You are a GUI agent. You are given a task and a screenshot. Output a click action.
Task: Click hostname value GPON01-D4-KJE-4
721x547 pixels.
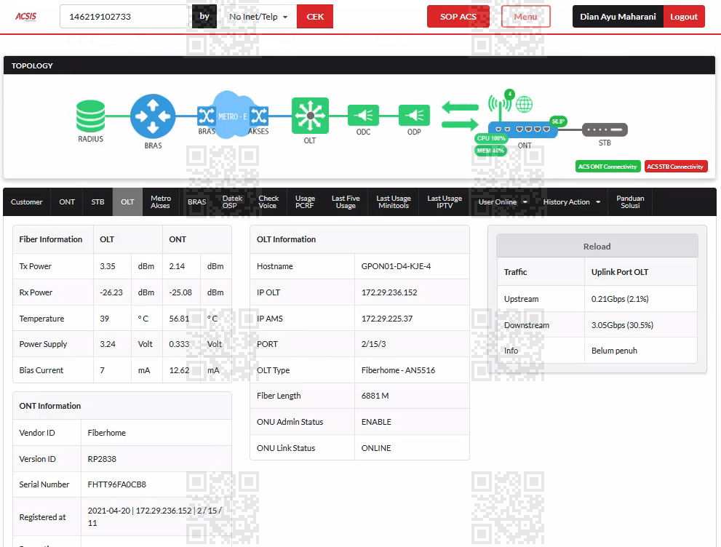click(x=396, y=266)
